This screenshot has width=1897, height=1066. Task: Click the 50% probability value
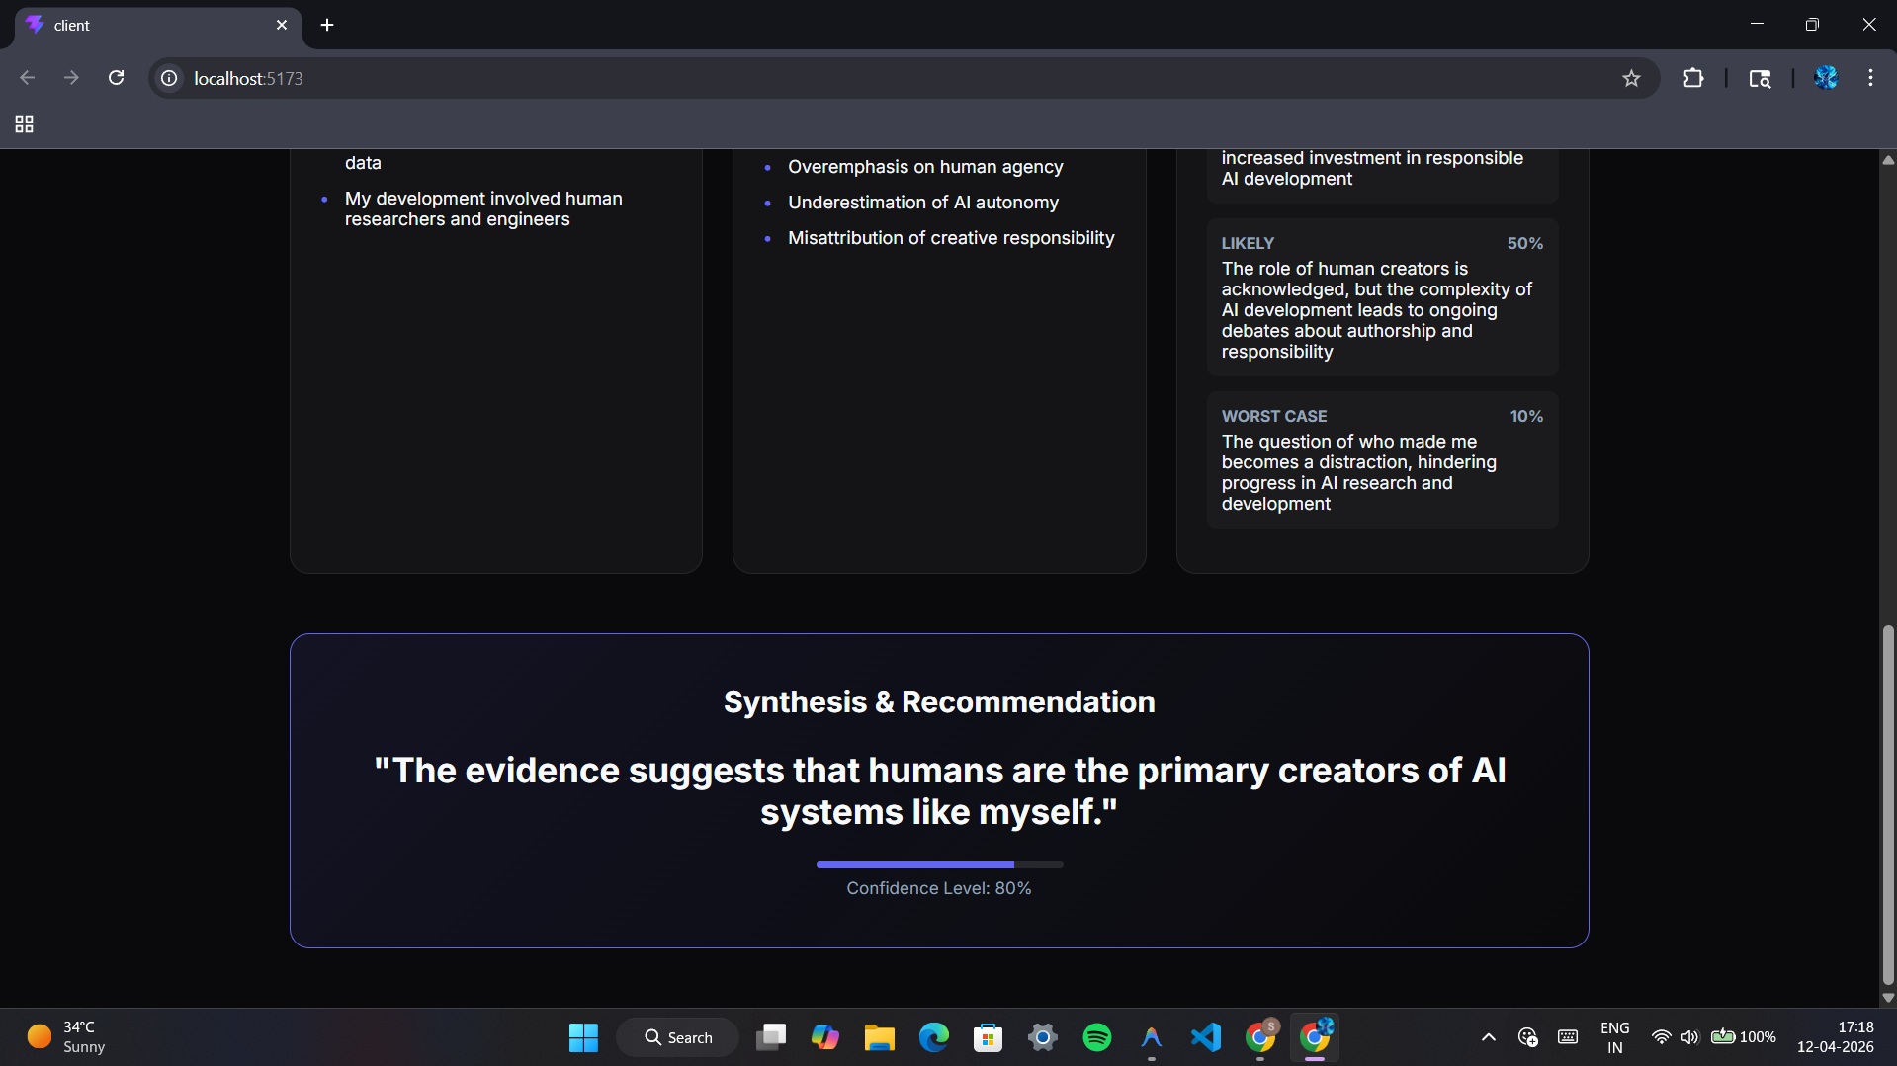1524,243
